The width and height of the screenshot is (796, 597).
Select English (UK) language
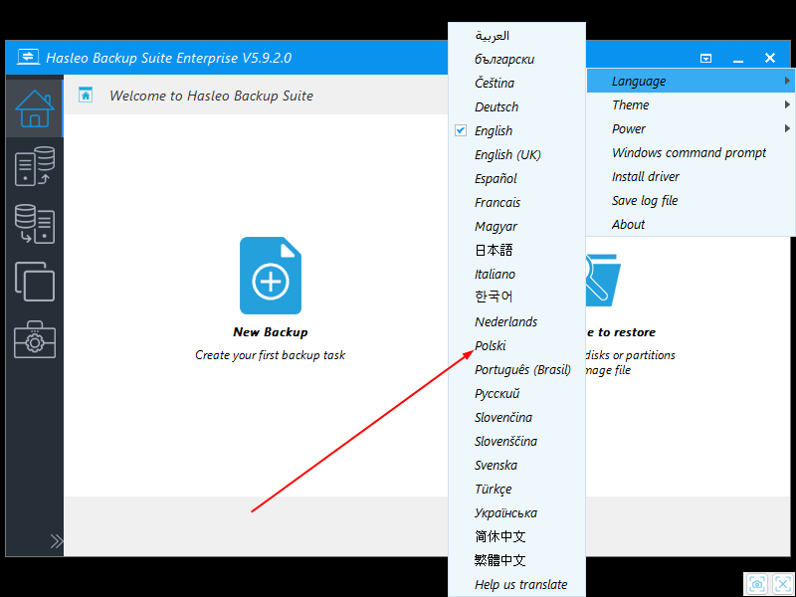pyautogui.click(x=516, y=155)
